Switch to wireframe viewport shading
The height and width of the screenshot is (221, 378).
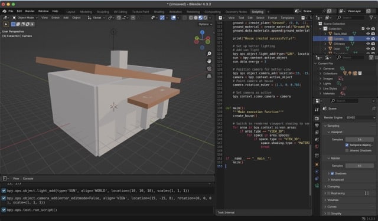[x=191, y=18]
